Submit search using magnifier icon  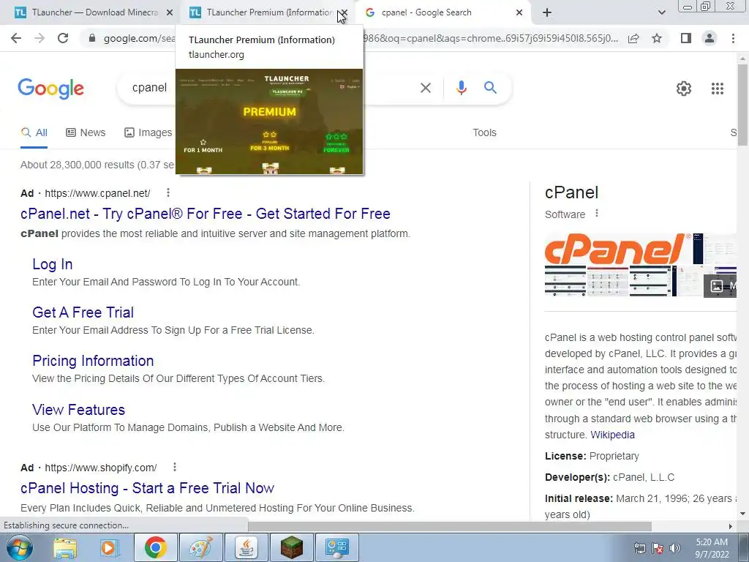490,88
